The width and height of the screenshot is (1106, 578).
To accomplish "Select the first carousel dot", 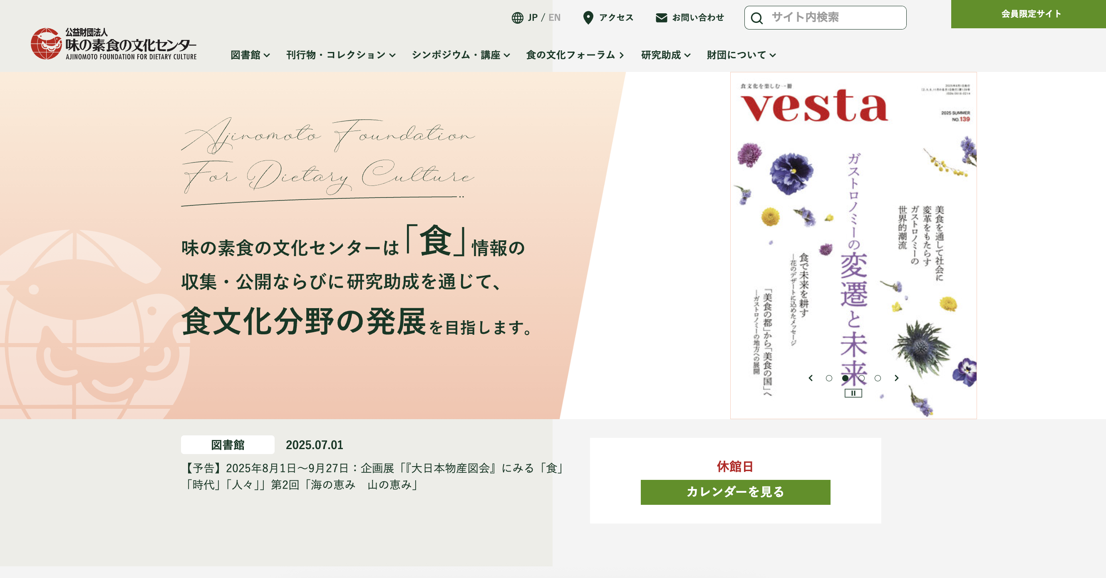I will click(829, 378).
